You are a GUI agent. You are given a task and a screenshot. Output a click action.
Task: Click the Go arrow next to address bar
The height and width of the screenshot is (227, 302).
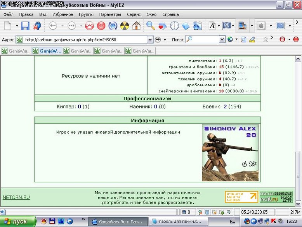click(x=158, y=40)
